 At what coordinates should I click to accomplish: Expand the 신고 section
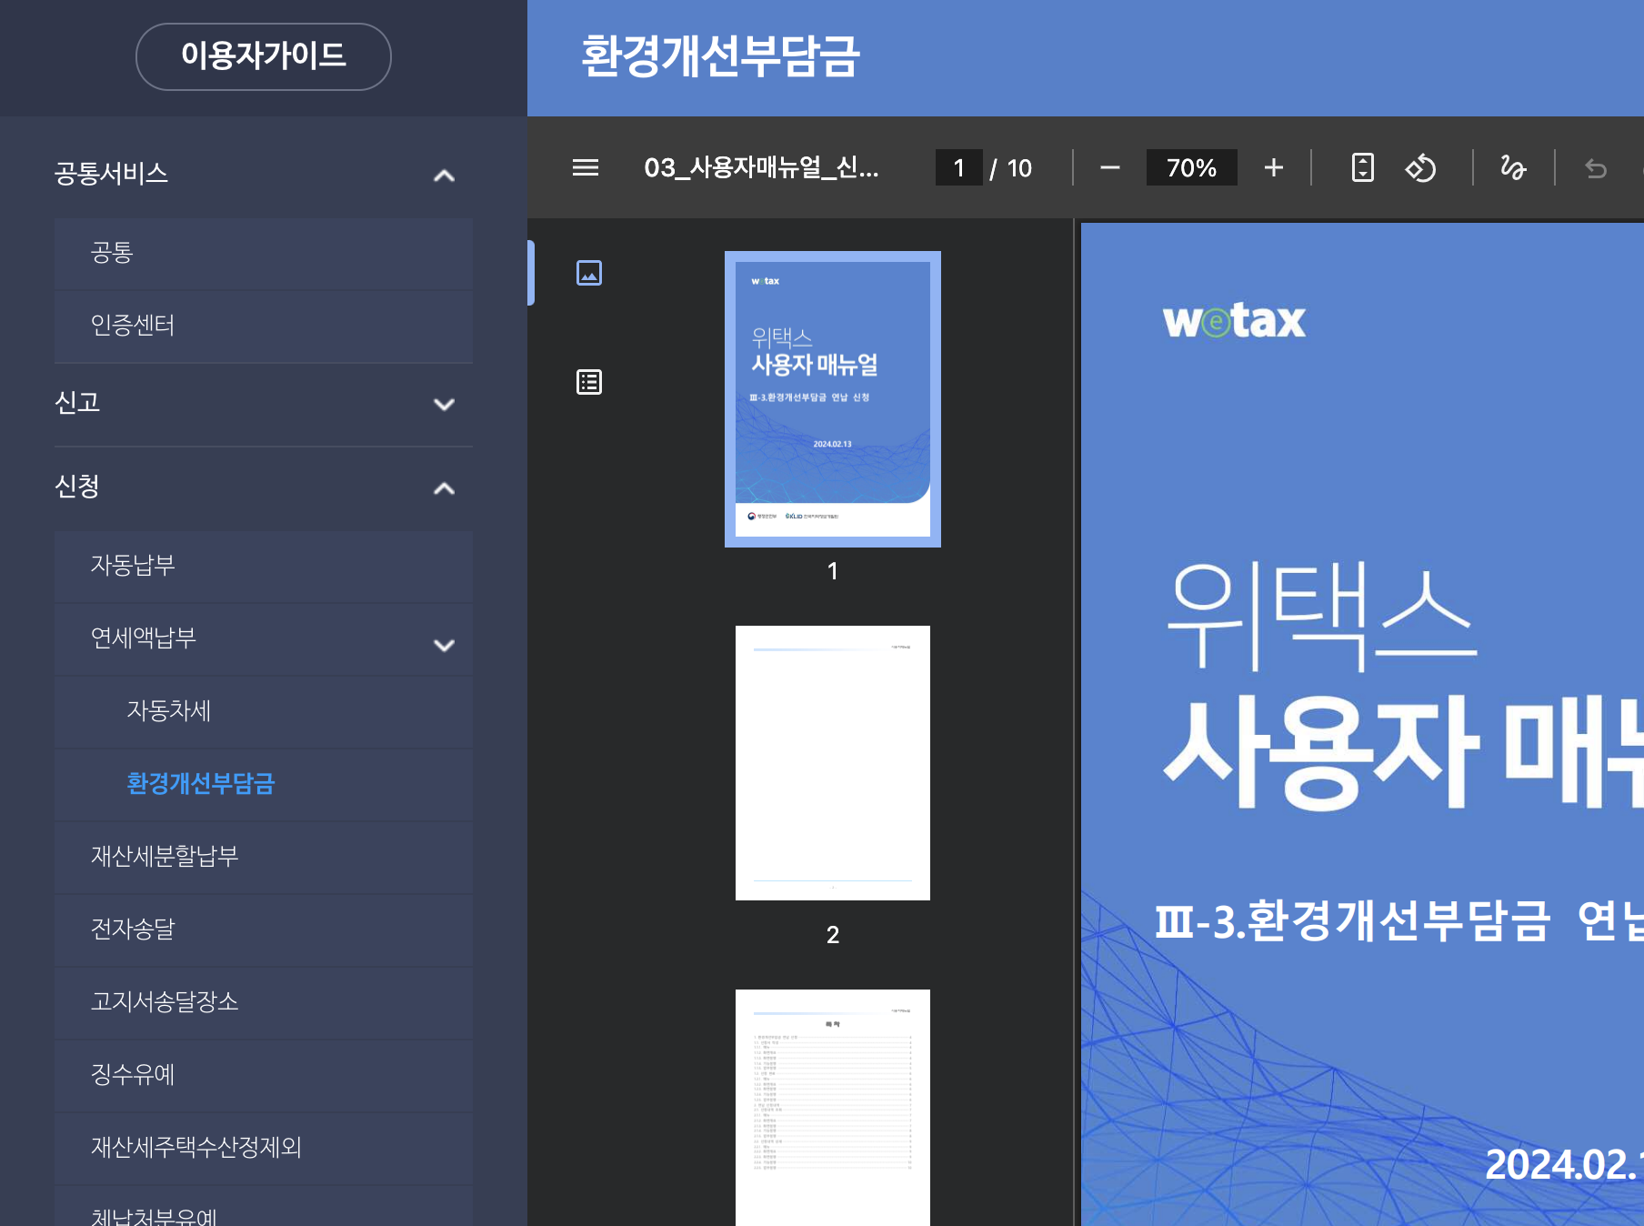coord(444,405)
